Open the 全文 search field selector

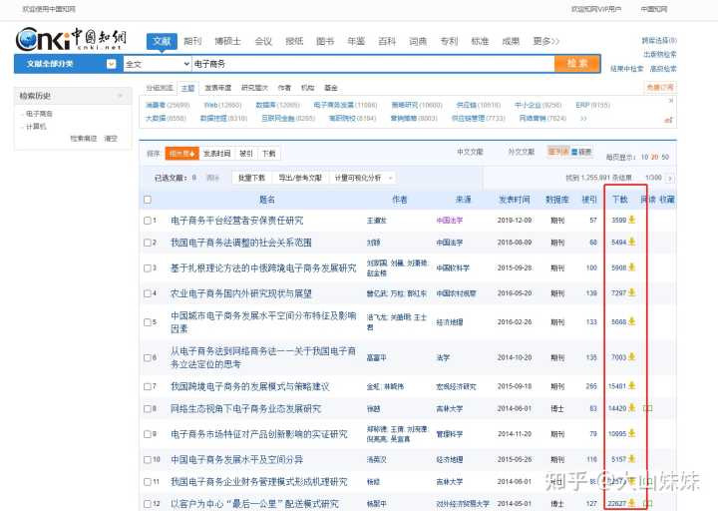[158, 64]
